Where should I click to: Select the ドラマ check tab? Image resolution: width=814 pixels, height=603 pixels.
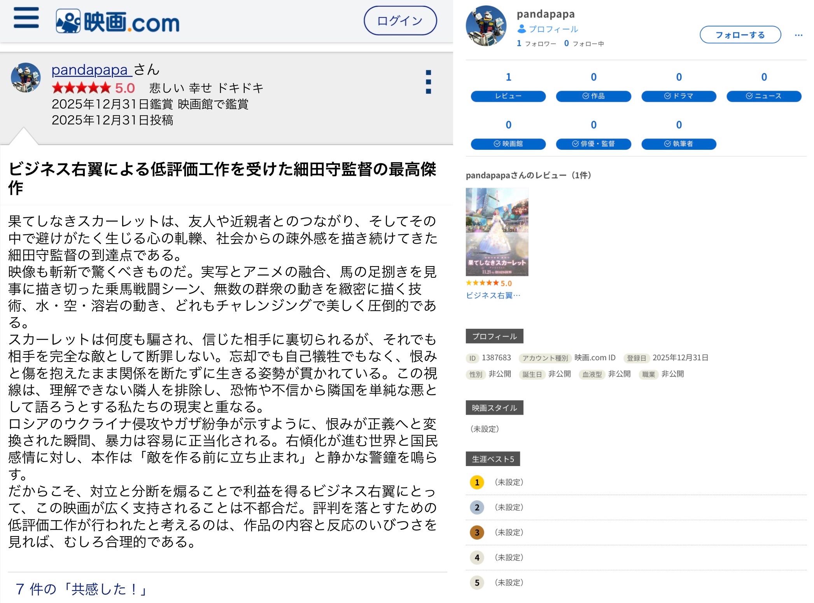(x=678, y=96)
